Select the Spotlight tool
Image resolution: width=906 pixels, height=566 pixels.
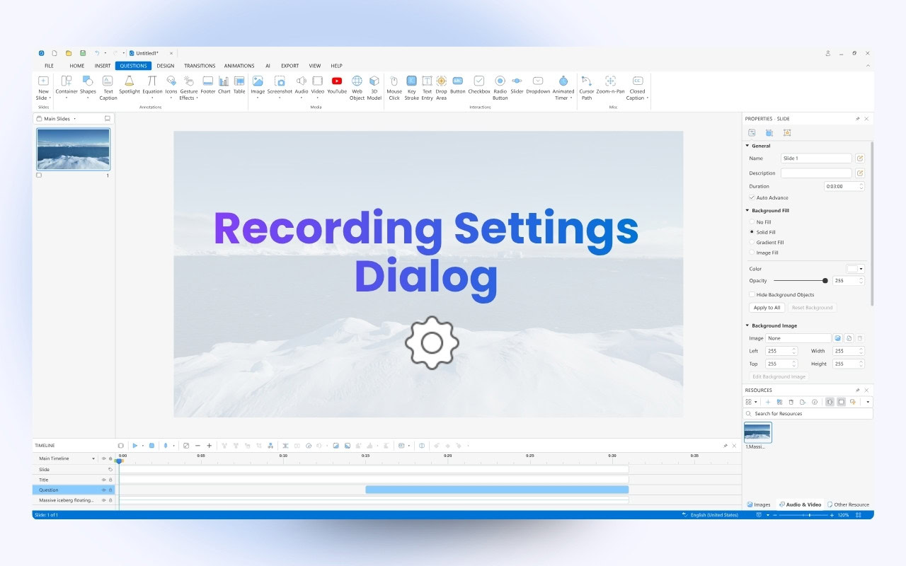point(130,85)
